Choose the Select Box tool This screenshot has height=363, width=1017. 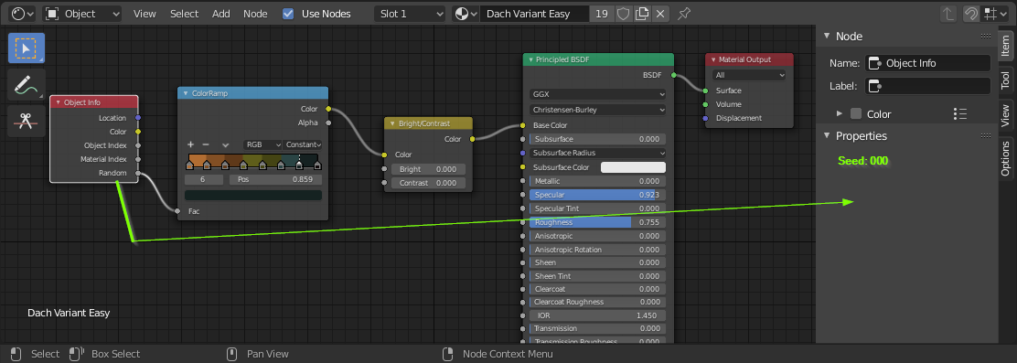pyautogui.click(x=26, y=48)
